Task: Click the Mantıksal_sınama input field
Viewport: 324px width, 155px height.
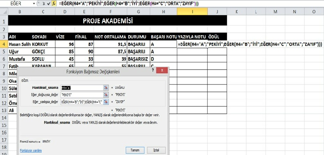Action: coord(82,88)
